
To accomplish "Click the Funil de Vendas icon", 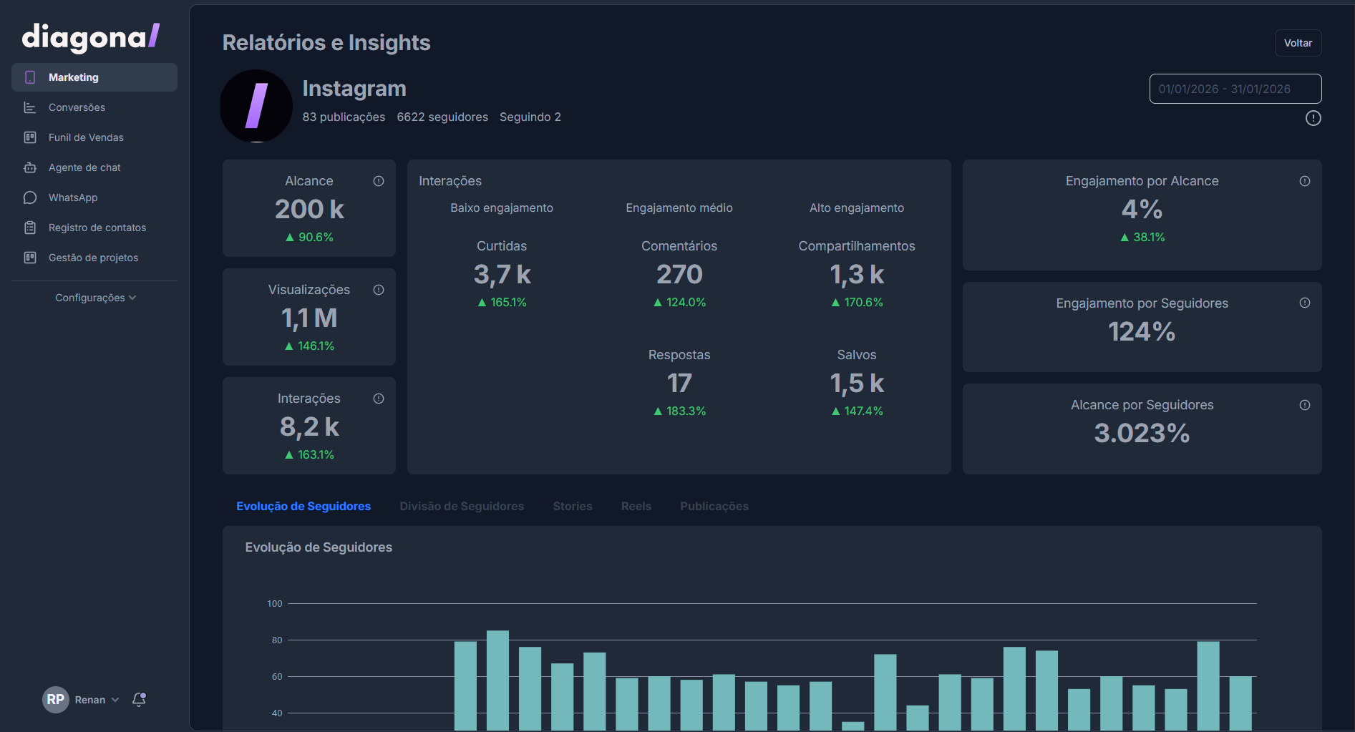I will (x=30, y=137).
